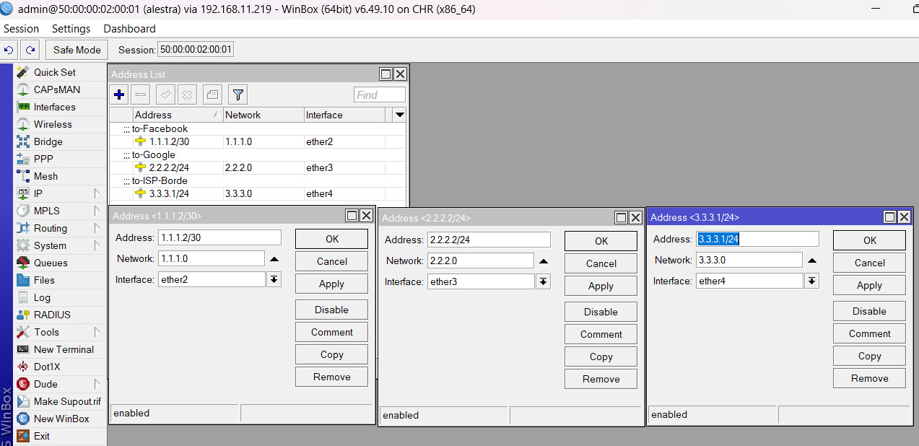Click Comment in Address 2.2.2.2/24 dialog

click(x=601, y=334)
